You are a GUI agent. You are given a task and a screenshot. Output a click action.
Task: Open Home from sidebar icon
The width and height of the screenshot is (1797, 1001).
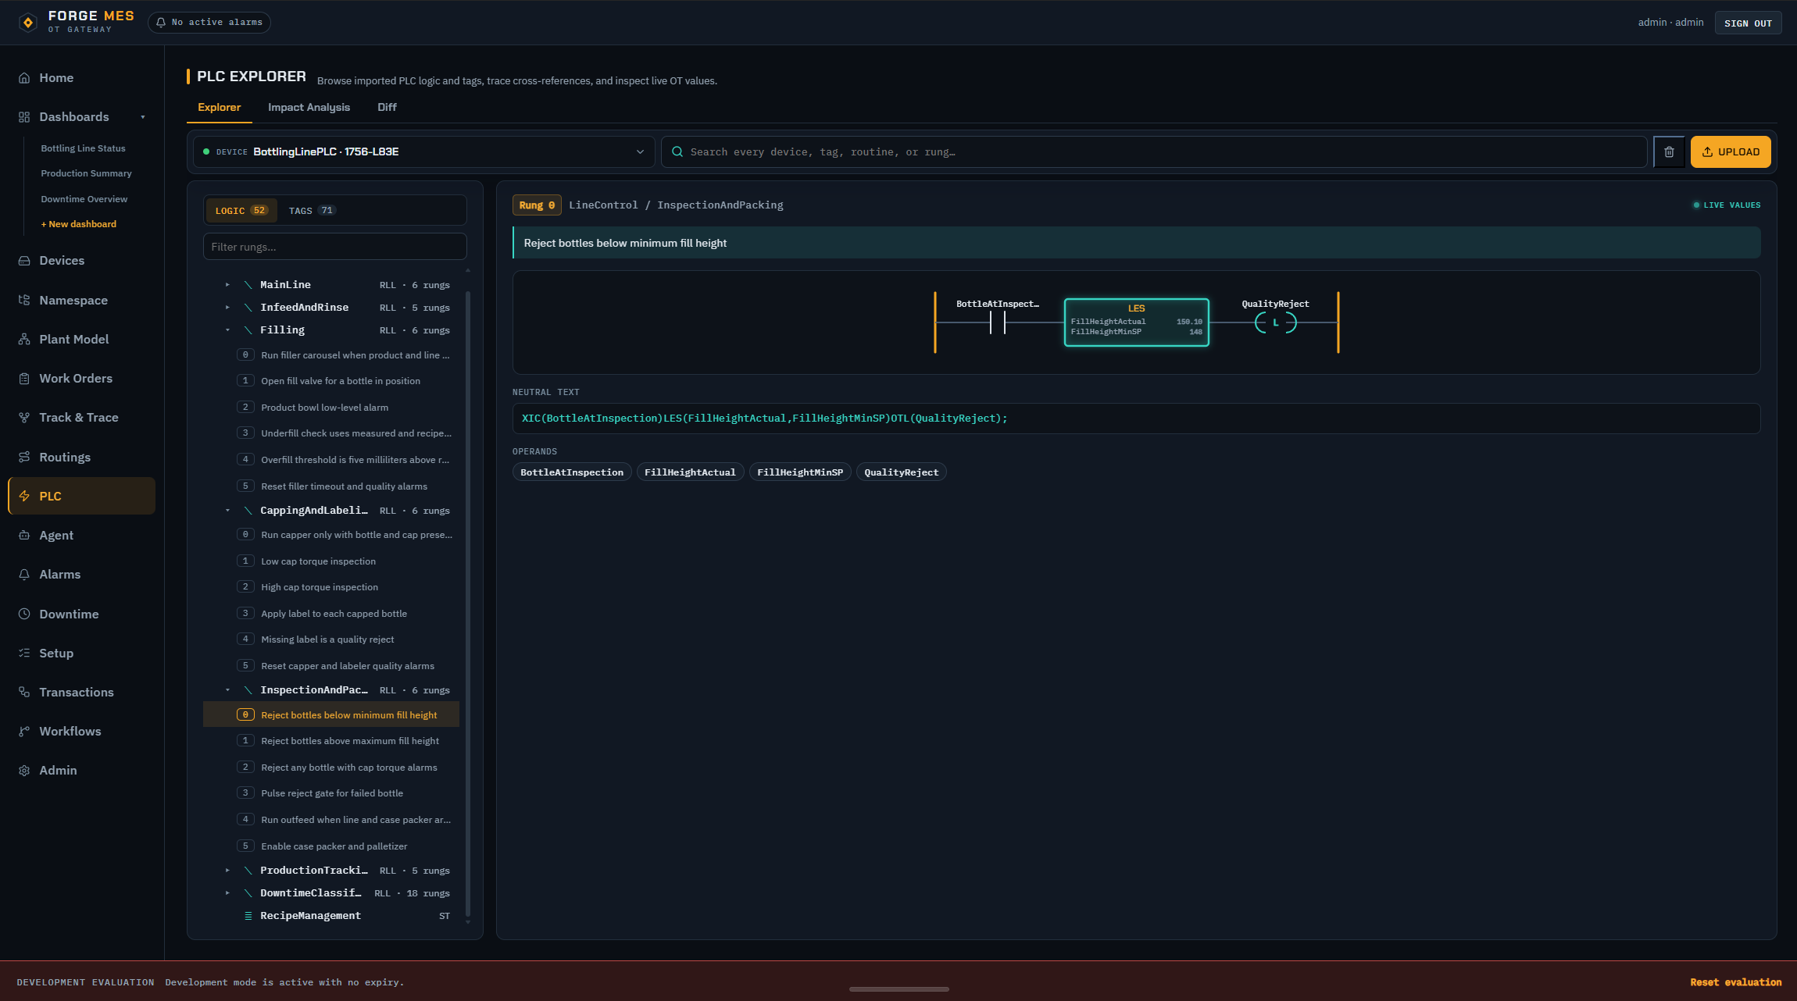[x=24, y=78]
